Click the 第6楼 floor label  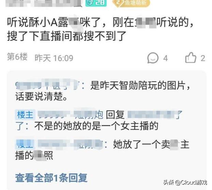pyautogui.click(x=17, y=57)
